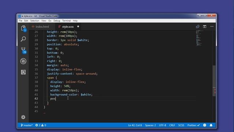Click the Prettier status item
Image resolution: width=234 pixels, height=132 pixels.
click(193, 125)
